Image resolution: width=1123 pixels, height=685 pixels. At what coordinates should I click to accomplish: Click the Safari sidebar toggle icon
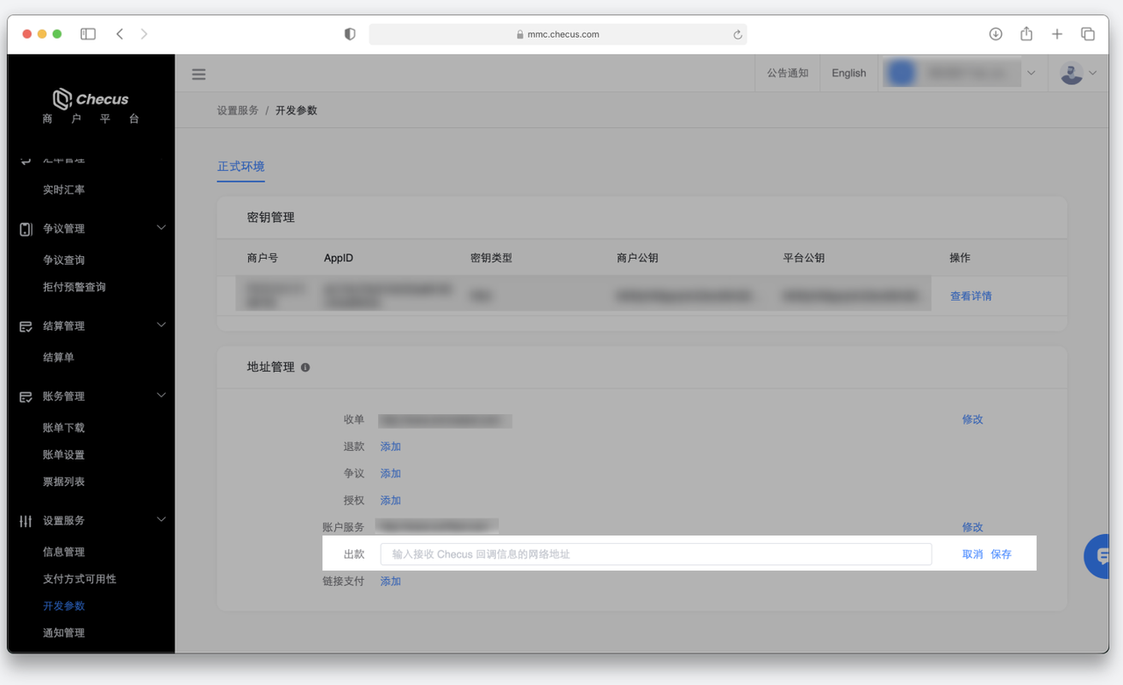pyautogui.click(x=88, y=34)
